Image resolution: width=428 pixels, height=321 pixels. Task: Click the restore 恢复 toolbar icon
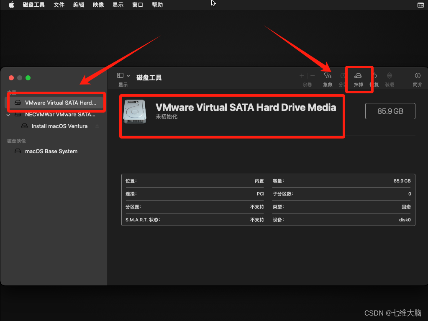point(375,76)
